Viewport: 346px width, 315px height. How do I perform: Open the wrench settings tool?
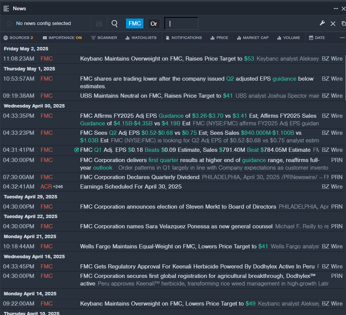tap(322, 23)
